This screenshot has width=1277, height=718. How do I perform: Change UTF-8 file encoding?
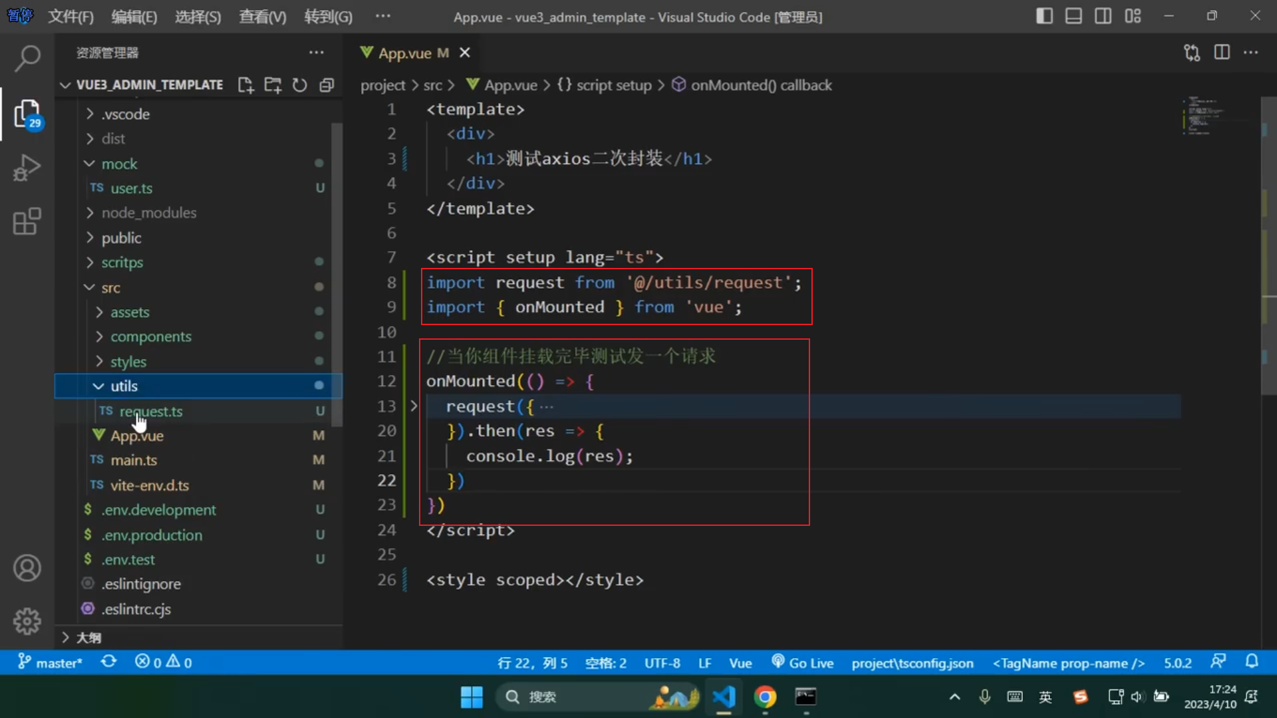pyautogui.click(x=662, y=663)
